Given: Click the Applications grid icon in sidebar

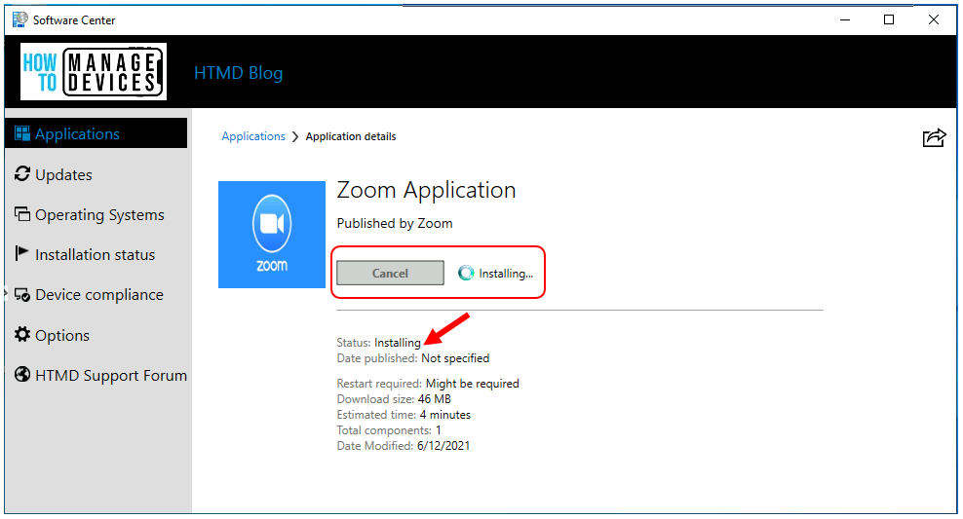Looking at the screenshot, I should click(x=22, y=133).
